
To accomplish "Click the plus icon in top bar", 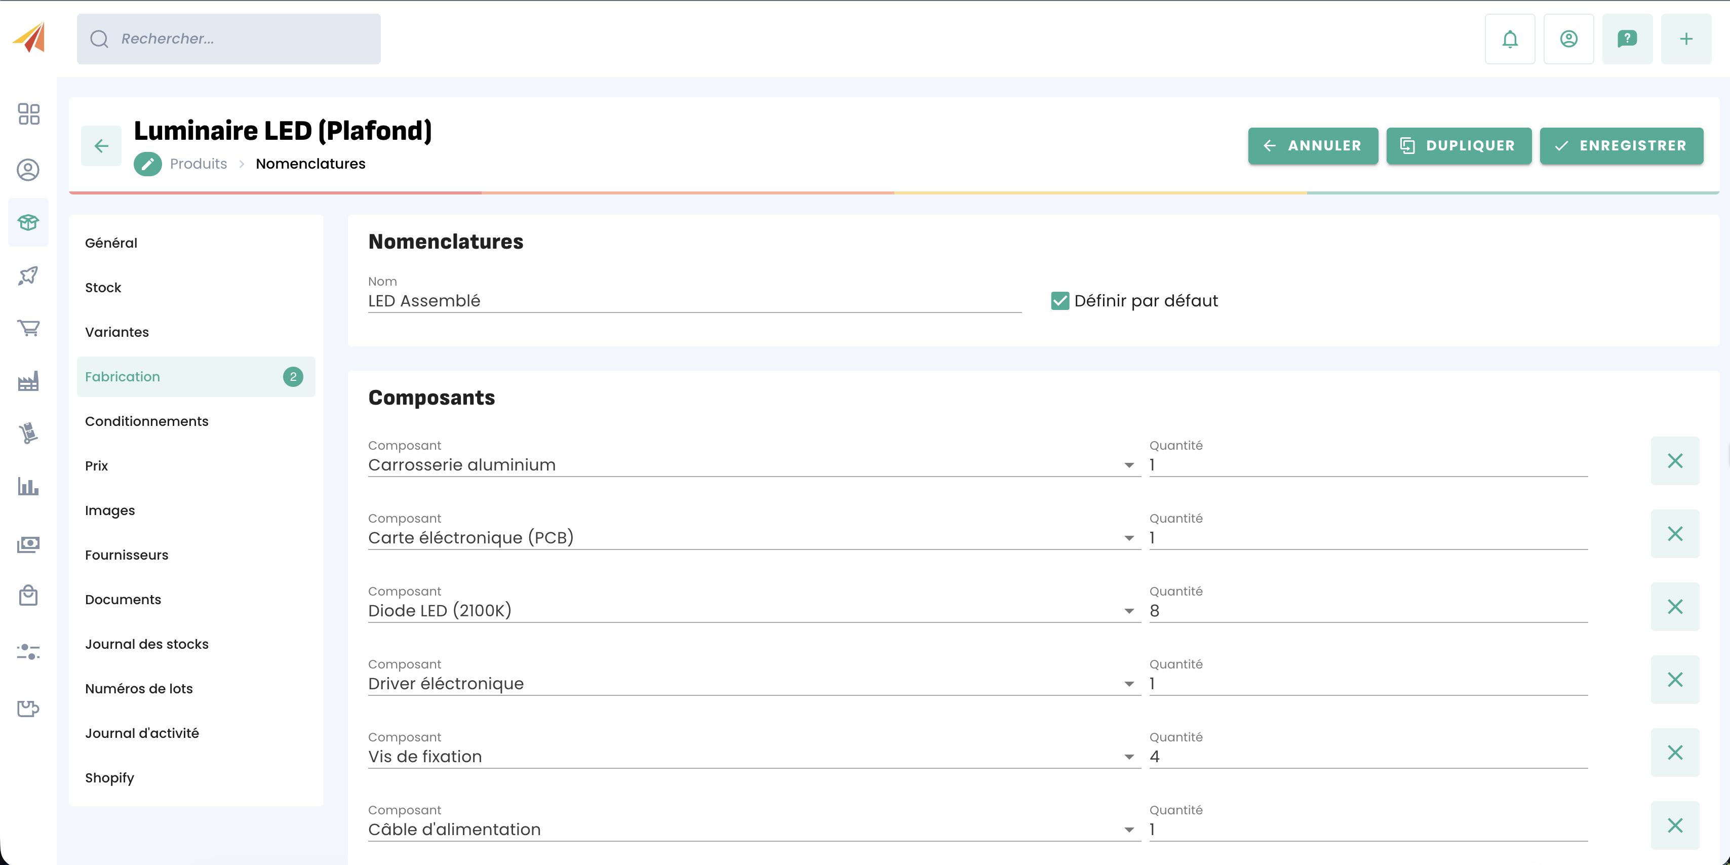I will coord(1685,39).
